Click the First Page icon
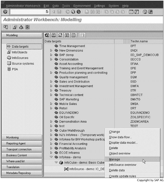Screen dimensions: 164x183 (106, 12)
